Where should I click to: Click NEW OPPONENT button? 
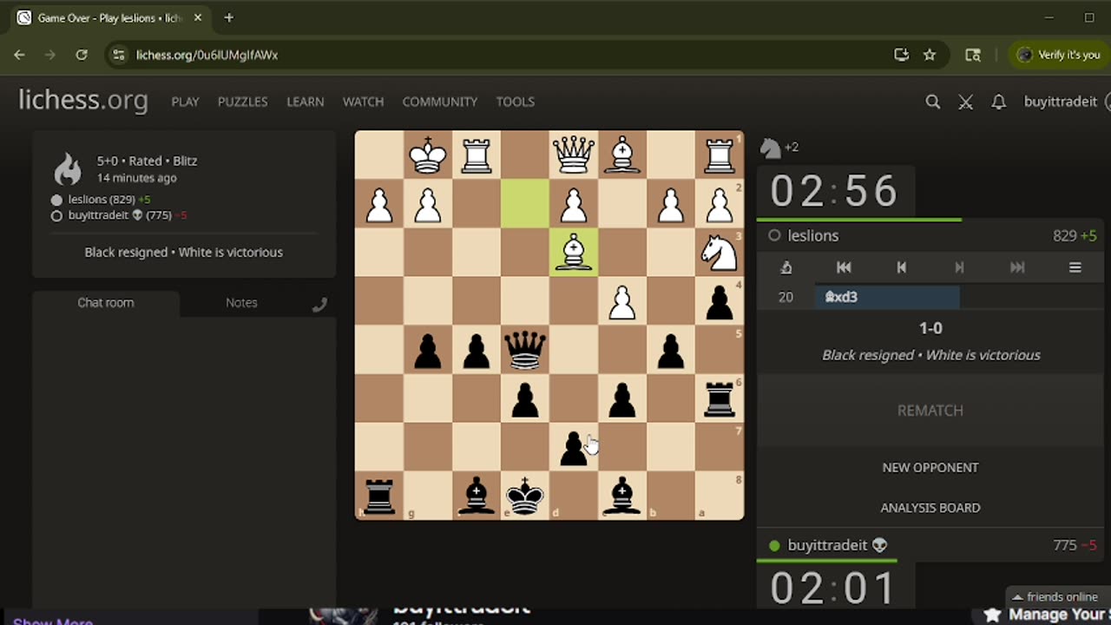click(x=930, y=467)
